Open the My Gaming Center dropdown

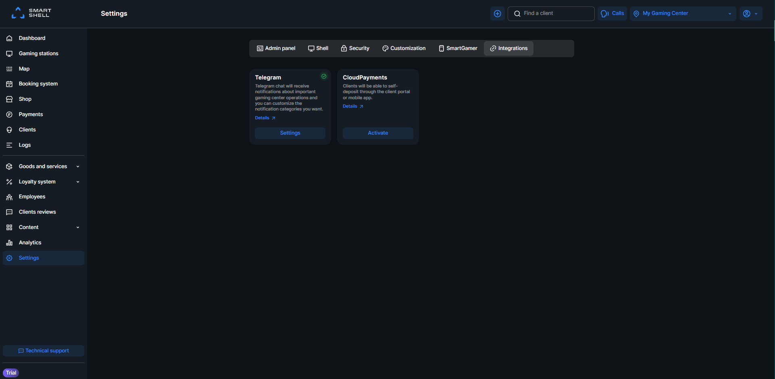point(683,14)
